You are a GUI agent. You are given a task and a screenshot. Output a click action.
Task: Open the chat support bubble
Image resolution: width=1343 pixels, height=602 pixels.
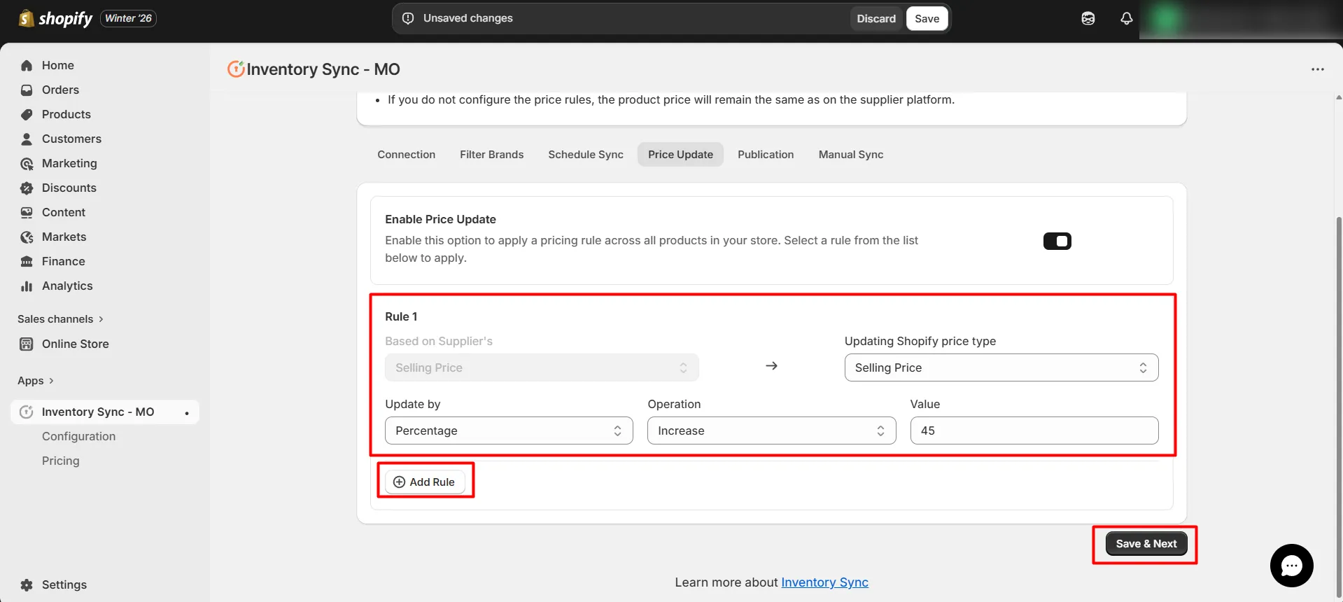pyautogui.click(x=1291, y=566)
